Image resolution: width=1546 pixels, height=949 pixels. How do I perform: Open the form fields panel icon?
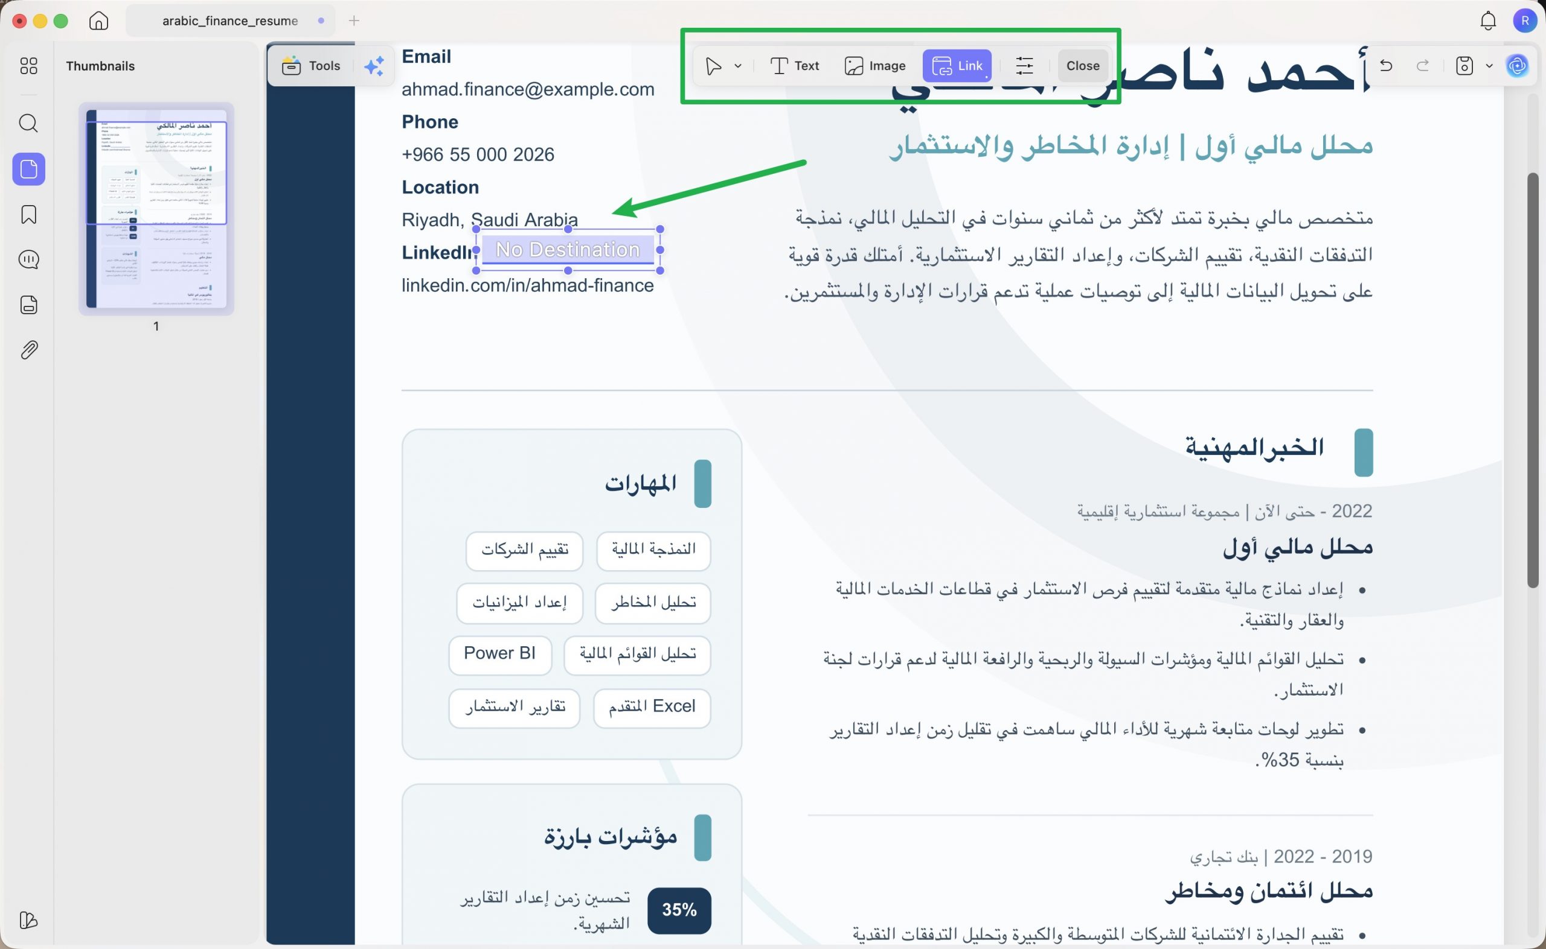click(29, 305)
